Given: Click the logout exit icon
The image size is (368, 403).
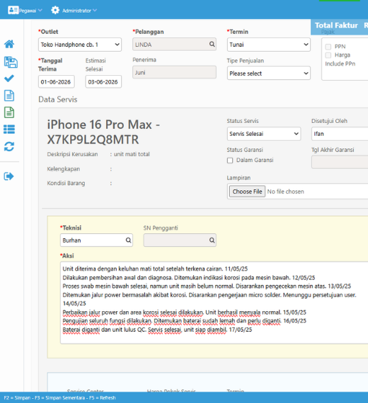Looking at the screenshot, I should click(x=8, y=176).
